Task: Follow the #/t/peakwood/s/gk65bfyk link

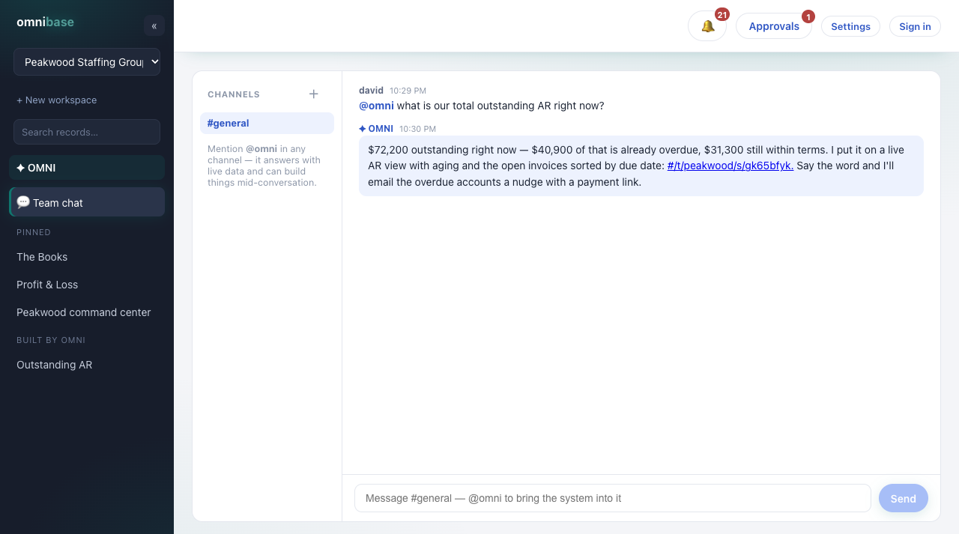Action: click(x=730, y=166)
